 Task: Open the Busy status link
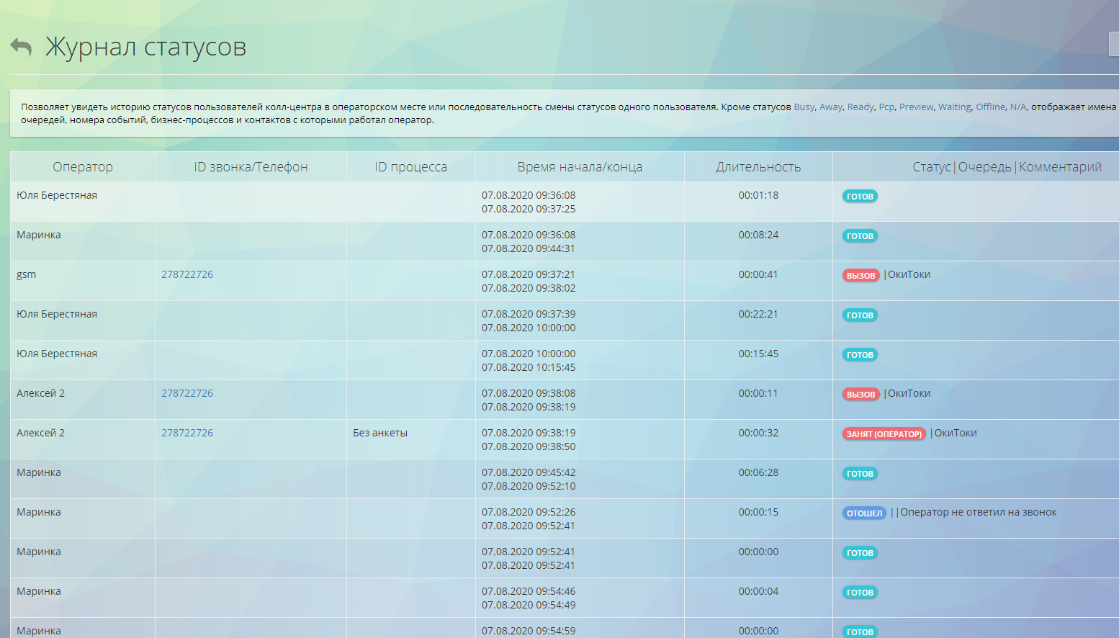coord(804,107)
